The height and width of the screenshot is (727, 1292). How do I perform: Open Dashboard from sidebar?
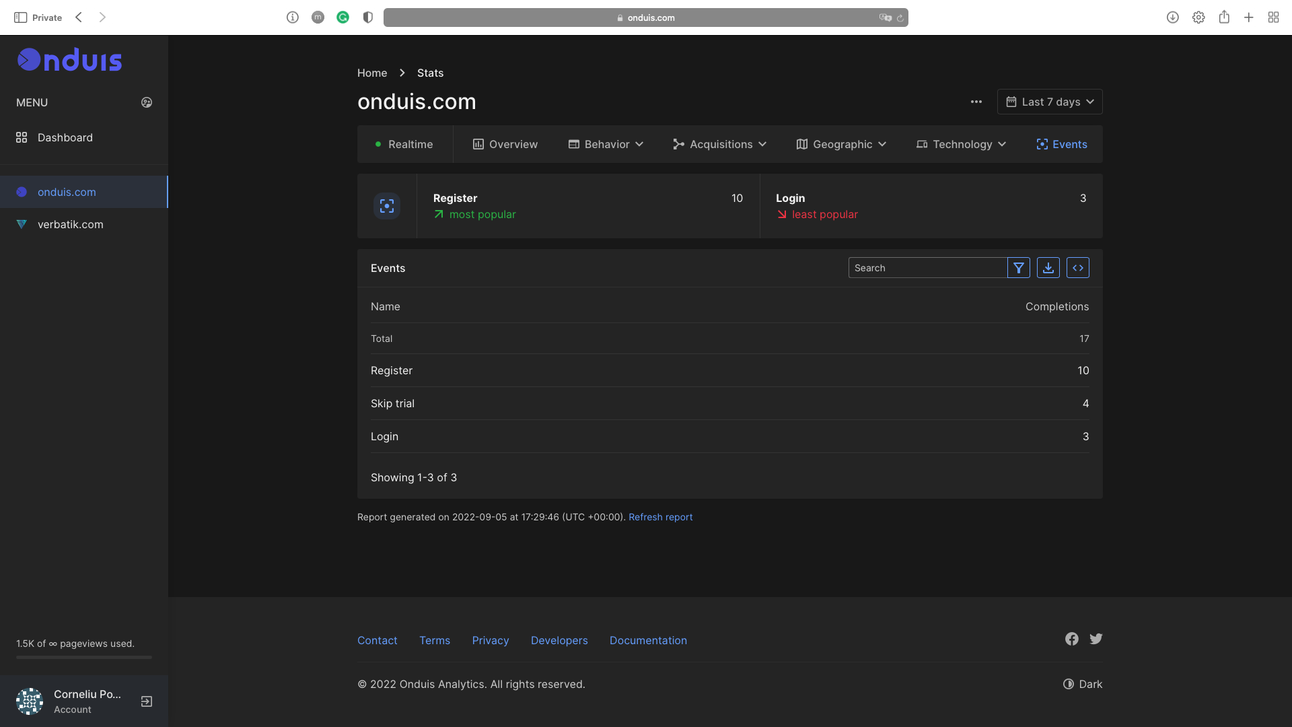click(x=84, y=137)
